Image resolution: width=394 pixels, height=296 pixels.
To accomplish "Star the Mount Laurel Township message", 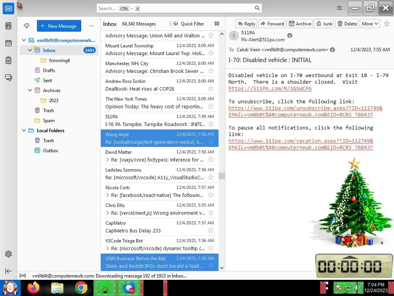I will click(211, 53).
